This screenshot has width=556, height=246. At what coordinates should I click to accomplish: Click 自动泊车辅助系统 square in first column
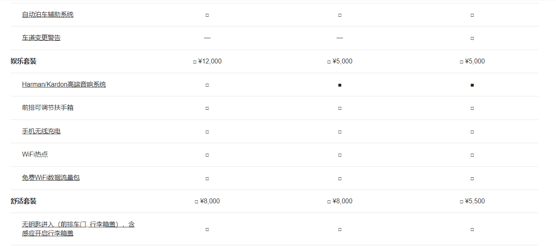pyautogui.click(x=207, y=15)
